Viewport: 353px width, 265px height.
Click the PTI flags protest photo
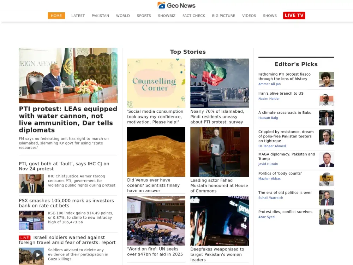coord(220,83)
